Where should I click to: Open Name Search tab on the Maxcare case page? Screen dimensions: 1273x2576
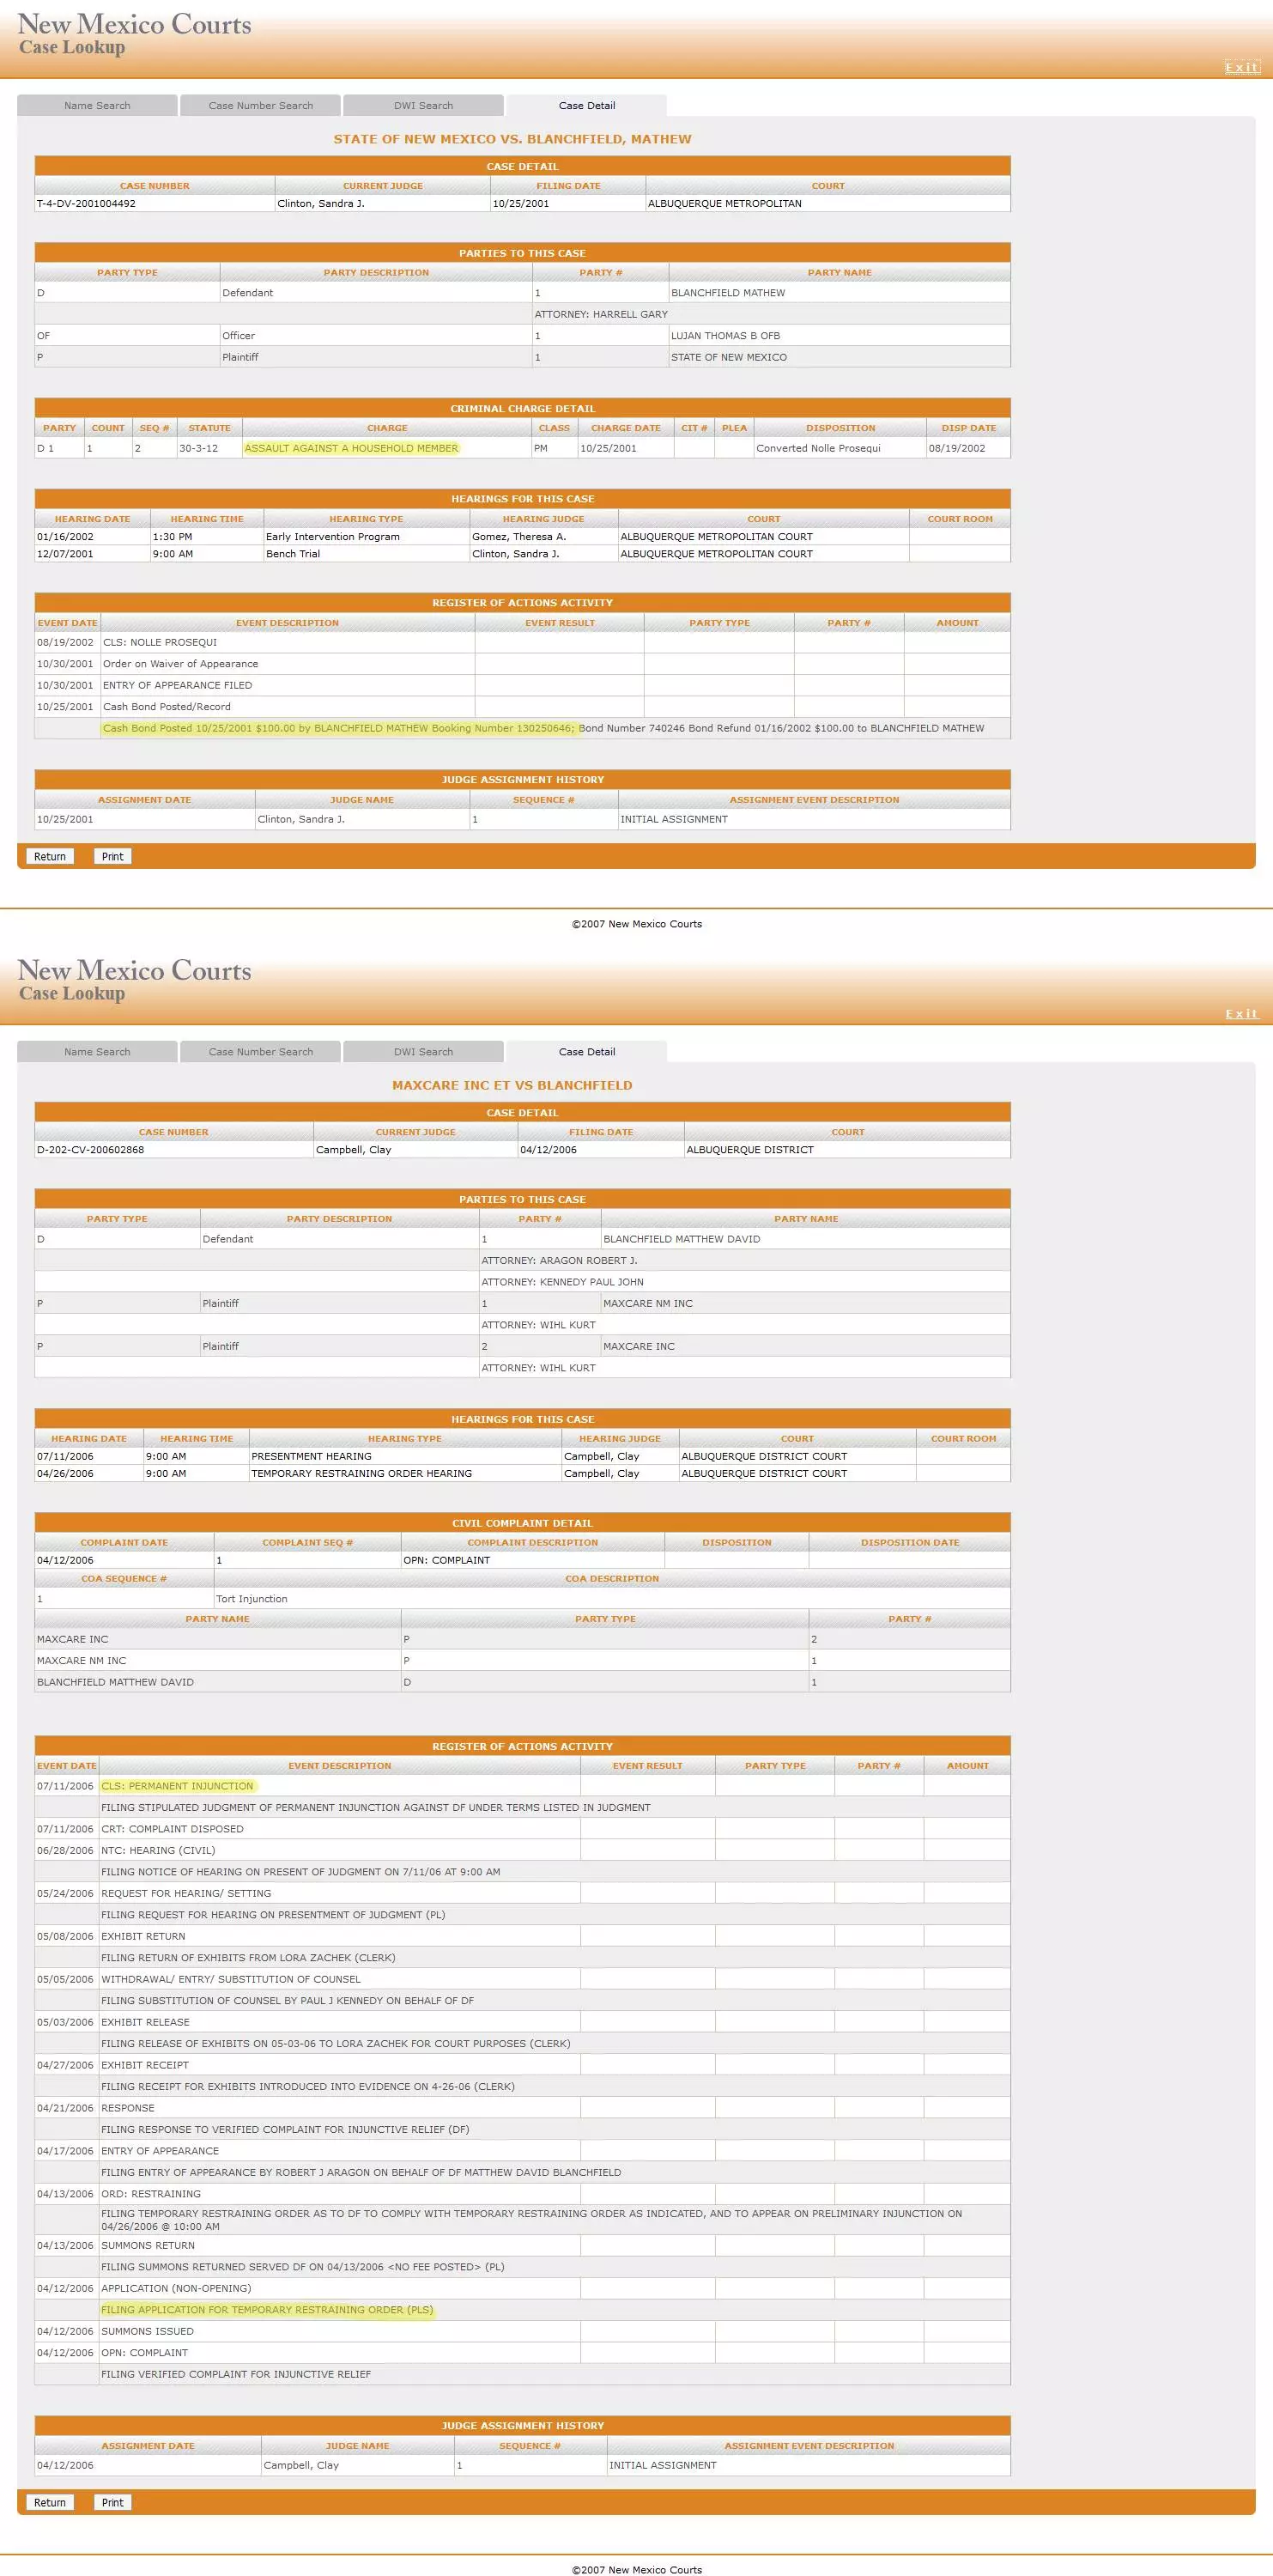tap(97, 1051)
